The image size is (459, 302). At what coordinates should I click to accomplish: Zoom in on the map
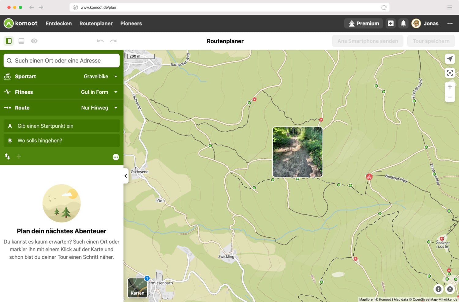click(x=450, y=87)
